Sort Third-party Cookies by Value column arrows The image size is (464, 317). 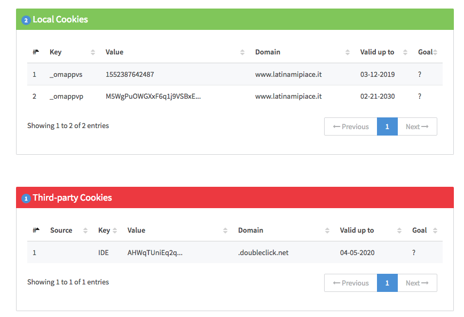coord(225,231)
